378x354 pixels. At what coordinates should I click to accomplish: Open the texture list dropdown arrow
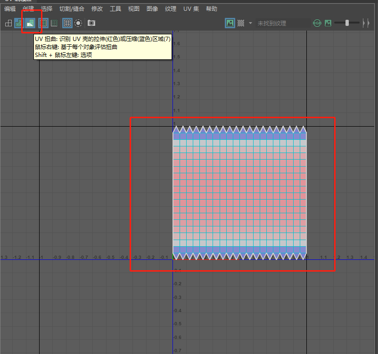click(x=250, y=23)
